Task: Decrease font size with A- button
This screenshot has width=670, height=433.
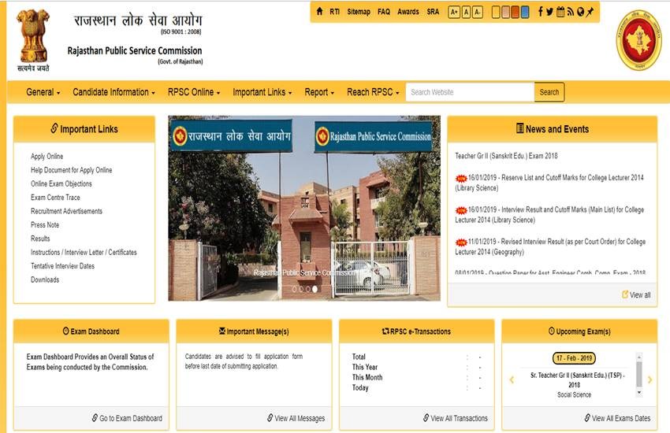Action: (x=478, y=12)
